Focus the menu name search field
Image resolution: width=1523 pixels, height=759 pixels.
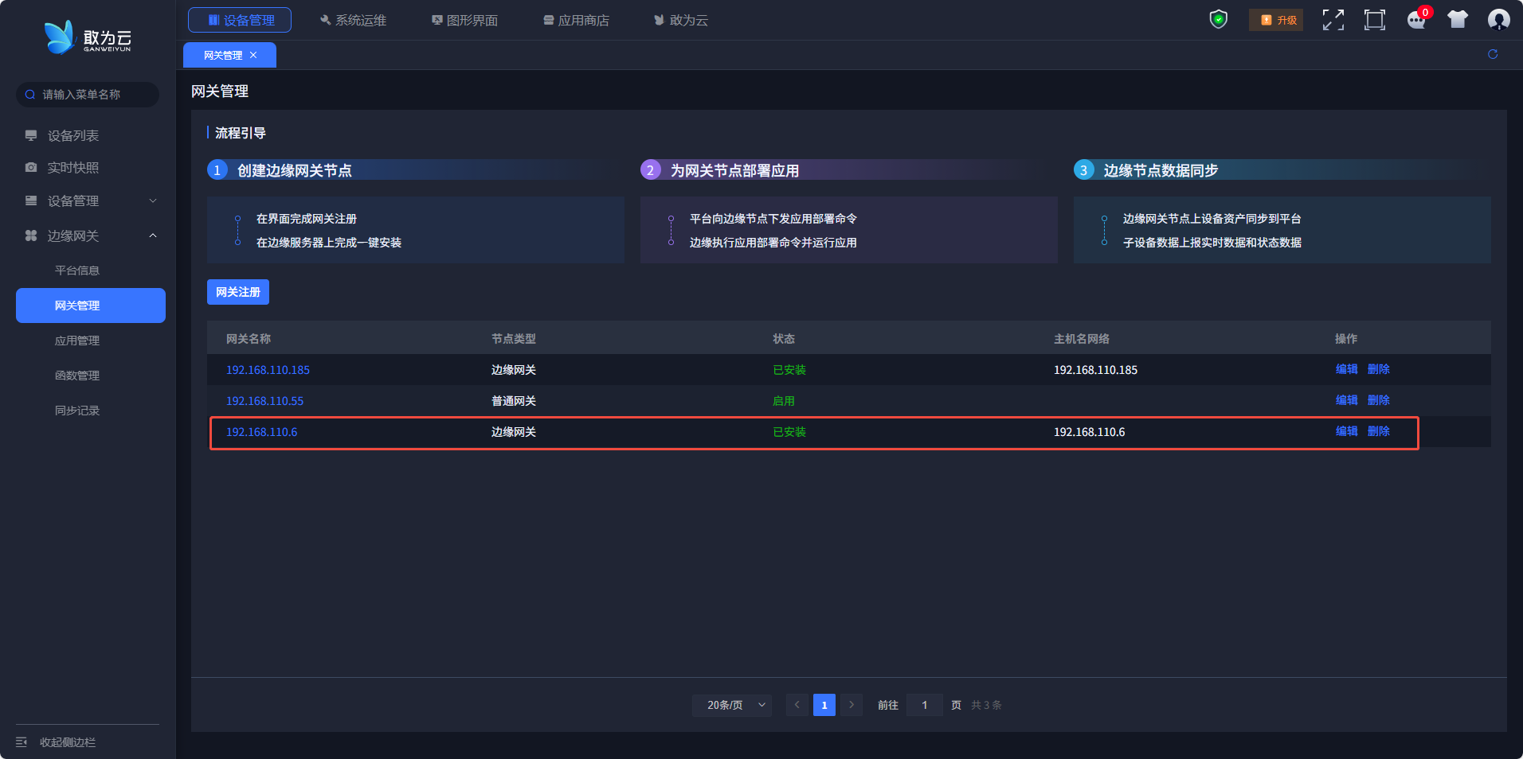tap(88, 95)
